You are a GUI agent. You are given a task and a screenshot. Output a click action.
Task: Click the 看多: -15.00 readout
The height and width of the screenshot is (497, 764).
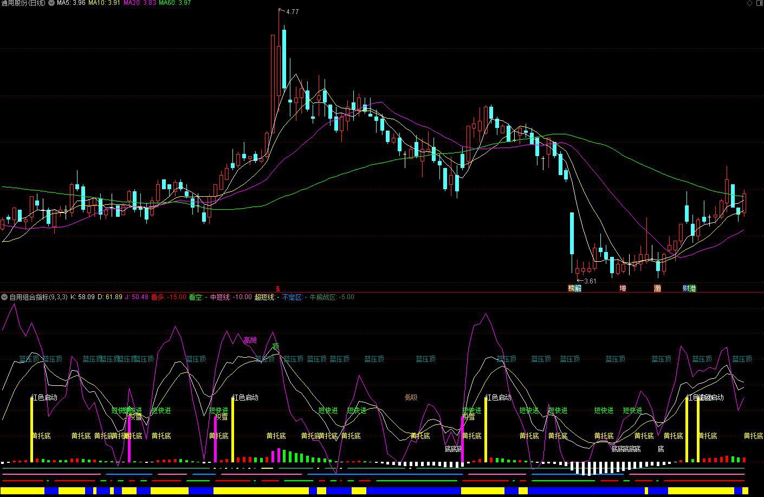pos(169,297)
